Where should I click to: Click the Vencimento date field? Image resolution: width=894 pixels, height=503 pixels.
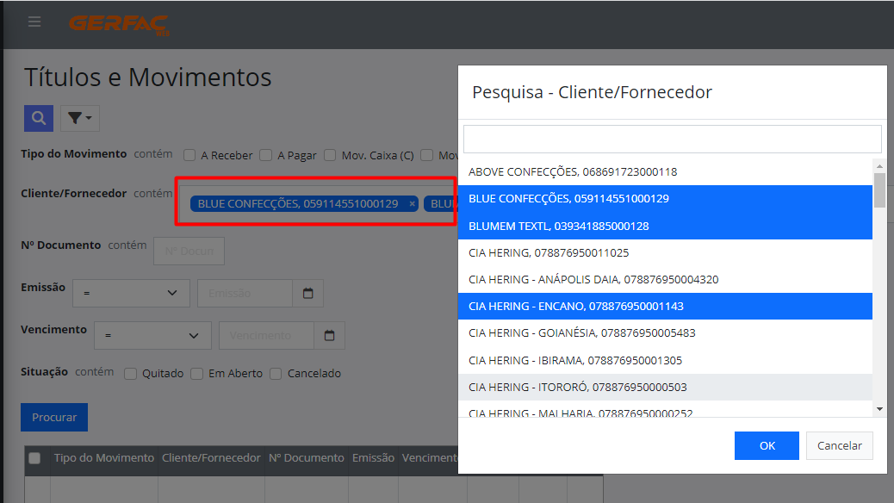[267, 335]
